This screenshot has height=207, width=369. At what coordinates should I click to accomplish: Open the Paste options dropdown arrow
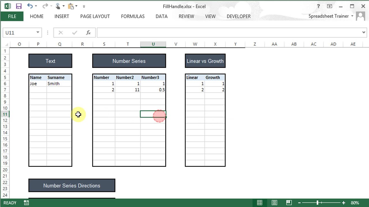(x=77, y=6)
